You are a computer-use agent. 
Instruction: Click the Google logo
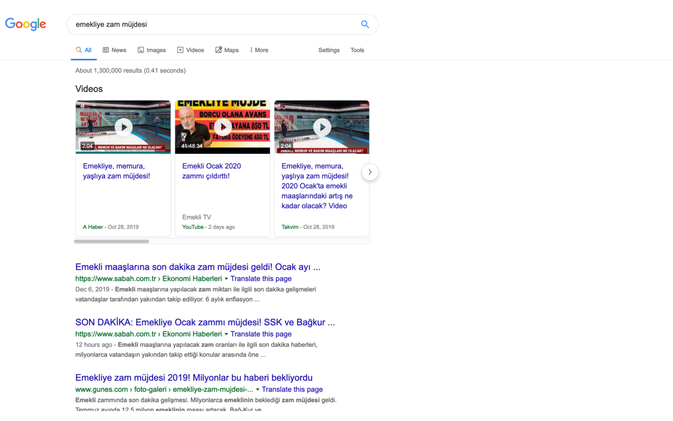(x=25, y=24)
